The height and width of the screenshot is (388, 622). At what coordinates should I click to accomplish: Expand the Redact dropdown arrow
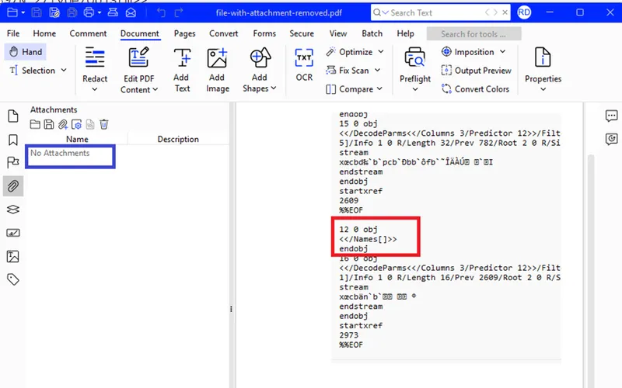(94, 89)
